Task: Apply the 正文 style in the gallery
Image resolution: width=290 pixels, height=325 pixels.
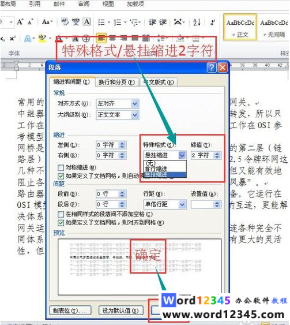Action: pyautogui.click(x=240, y=27)
